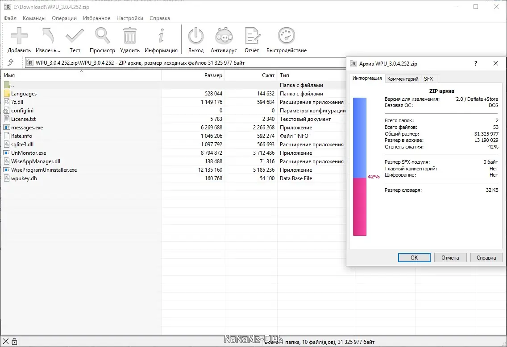
Task: Click the 42% compression ratio bar
Action: pyautogui.click(x=360, y=167)
